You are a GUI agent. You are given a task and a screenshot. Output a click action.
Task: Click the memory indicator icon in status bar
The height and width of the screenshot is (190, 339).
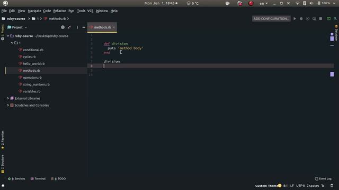pos(332,186)
